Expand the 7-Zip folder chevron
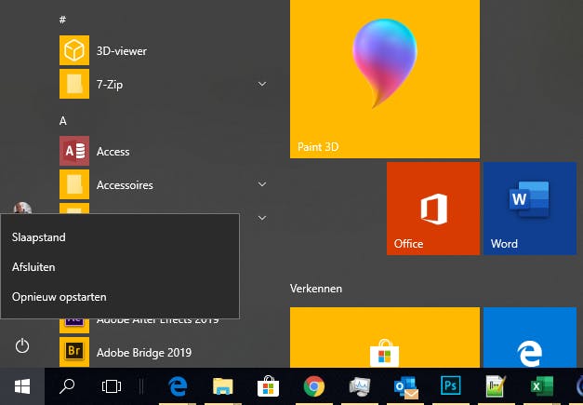The height and width of the screenshot is (405, 583). click(x=262, y=84)
